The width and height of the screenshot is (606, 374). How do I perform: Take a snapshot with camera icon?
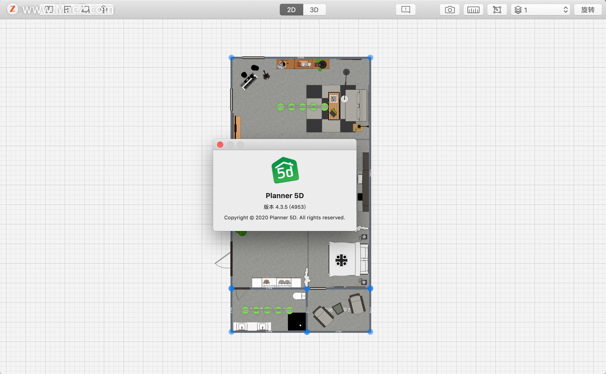click(449, 10)
